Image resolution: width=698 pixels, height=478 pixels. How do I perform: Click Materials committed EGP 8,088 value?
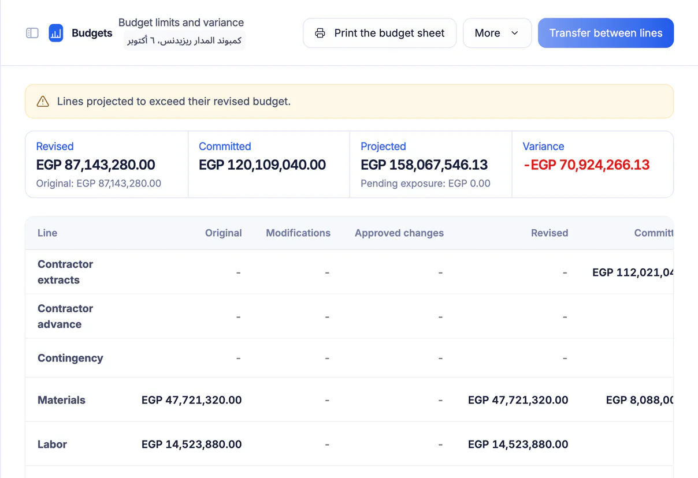click(x=640, y=400)
